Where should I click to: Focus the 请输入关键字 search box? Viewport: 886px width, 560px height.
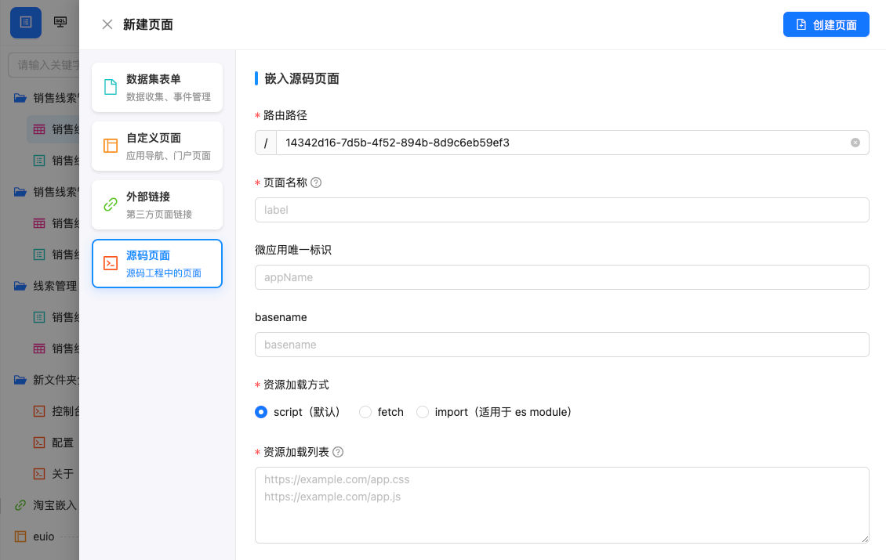point(44,65)
